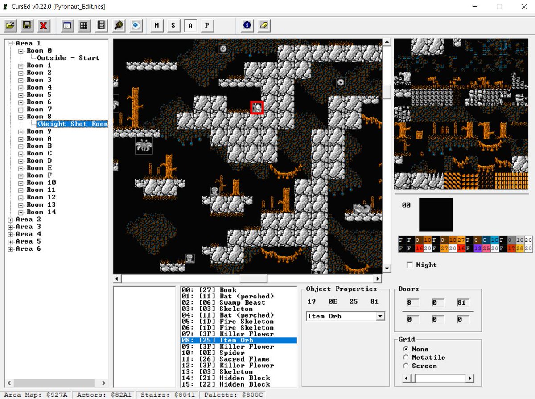
Task: Click the tree panel's scroll-right arrow
Action: pos(103,383)
